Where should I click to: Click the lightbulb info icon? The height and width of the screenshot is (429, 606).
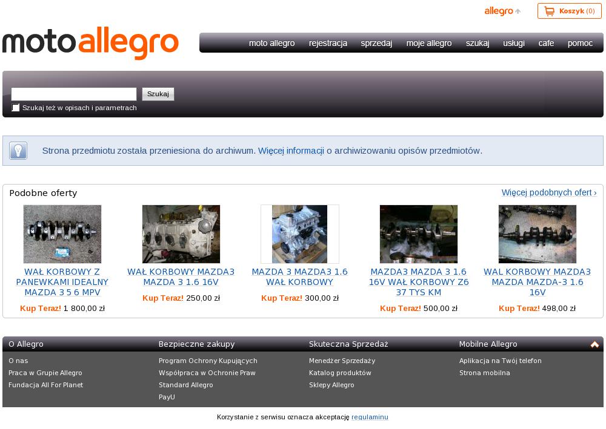tap(18, 151)
